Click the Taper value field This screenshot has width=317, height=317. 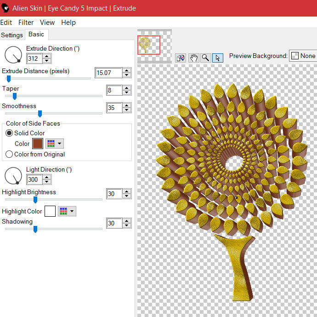114,90
